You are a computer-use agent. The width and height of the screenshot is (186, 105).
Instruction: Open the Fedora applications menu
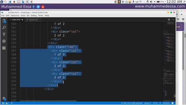coord(2,2)
